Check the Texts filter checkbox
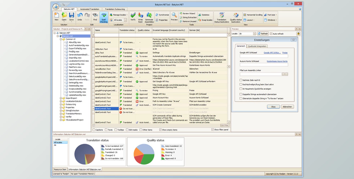 pyautogui.click(x=106, y=130)
